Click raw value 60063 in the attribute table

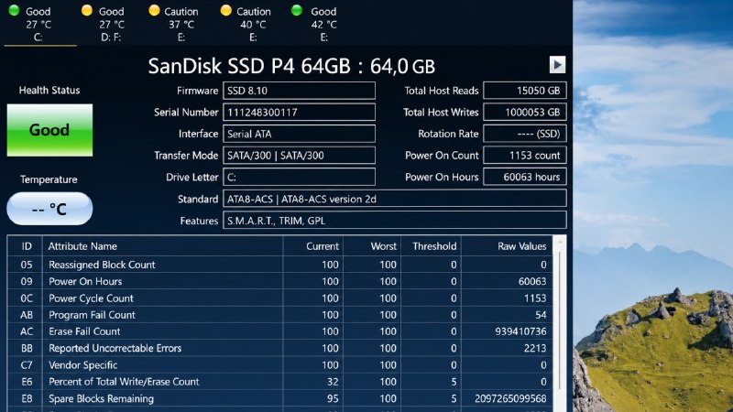click(x=532, y=281)
